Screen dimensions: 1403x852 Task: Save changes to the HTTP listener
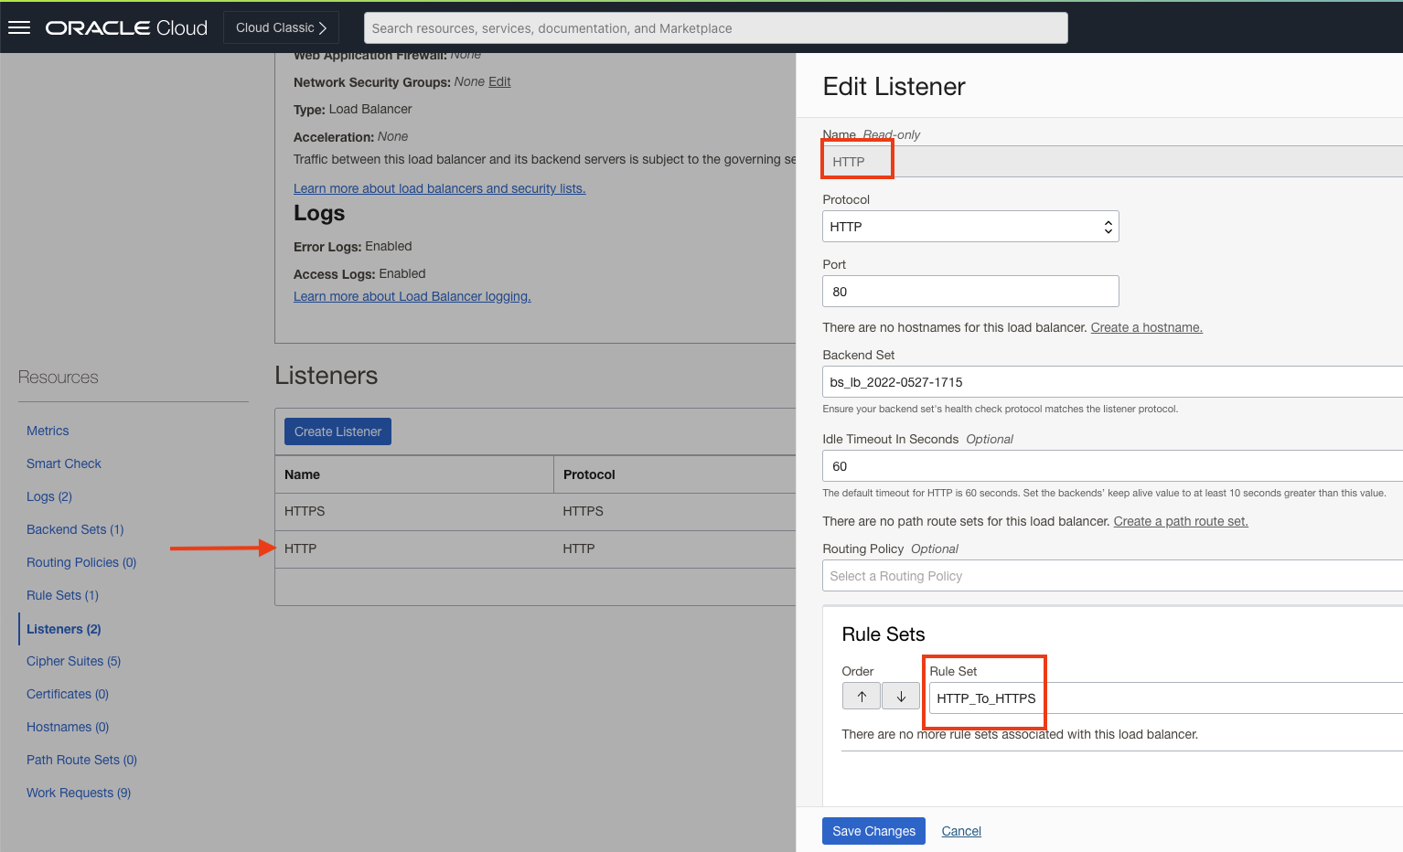[873, 830]
